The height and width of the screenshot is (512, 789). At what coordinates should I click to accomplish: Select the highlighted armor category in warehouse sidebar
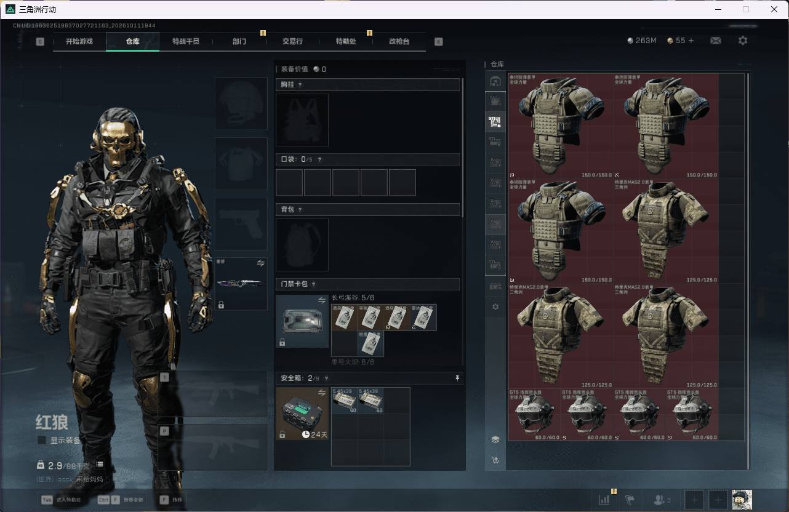[x=495, y=122]
